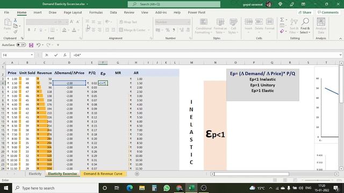This screenshot has height=193, width=344.
Task: Click the Font Color letter A icon
Action: 74,30
